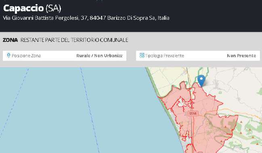Click the Posizione Zona pin icon
Image resolution: width=262 pixels, height=153 pixels.
8,55
